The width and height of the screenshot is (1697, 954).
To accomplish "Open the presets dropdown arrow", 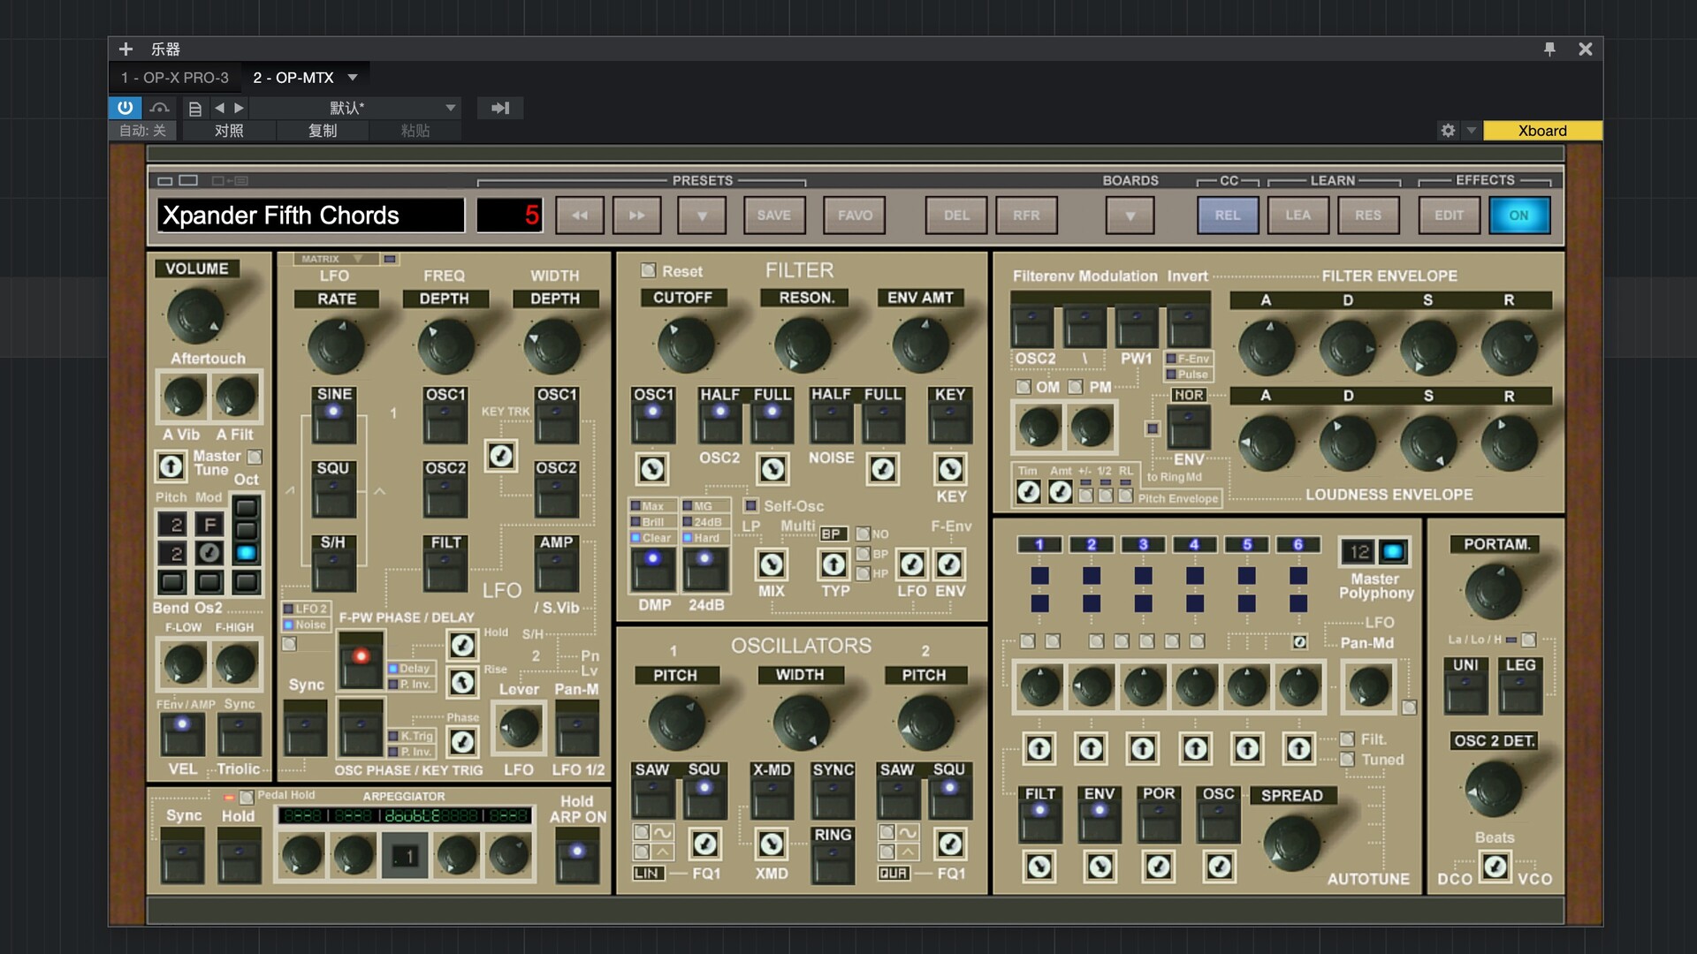I will pyautogui.click(x=702, y=216).
